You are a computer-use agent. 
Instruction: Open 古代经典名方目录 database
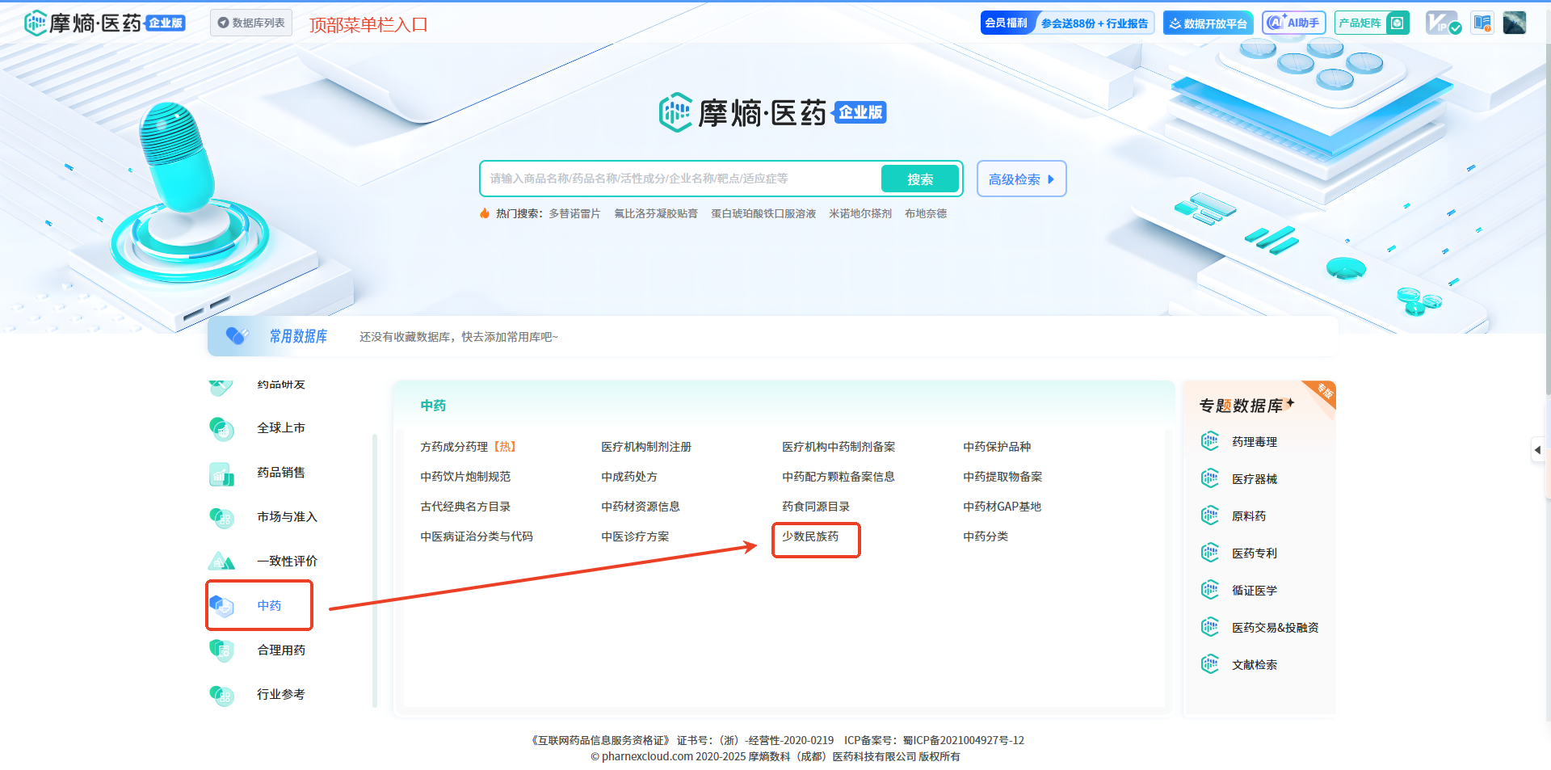465,507
